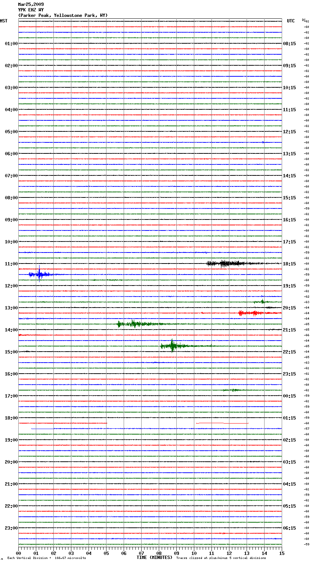This screenshot has height=563, width=311.
Task: Click the '06:15' UTC time label
Action: pos(289,528)
